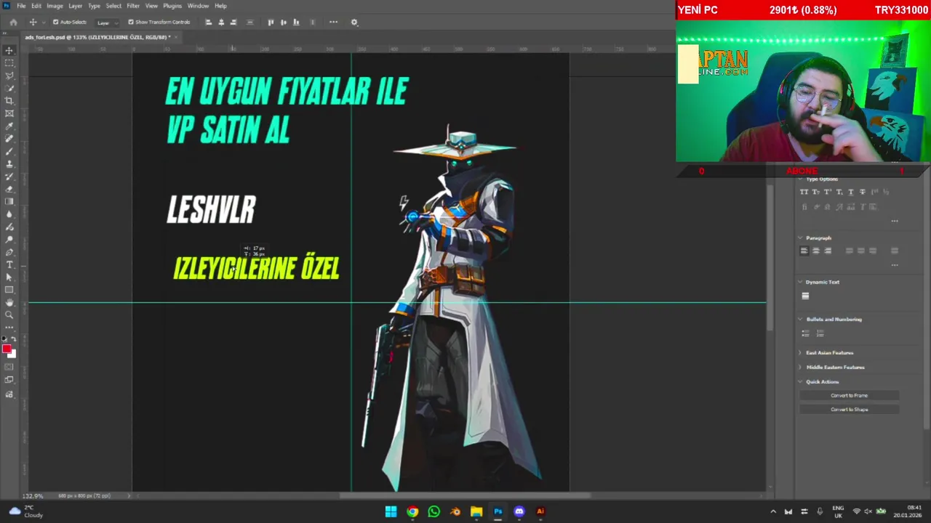
Task: Set paragraph to center text
Action: pyautogui.click(x=816, y=251)
